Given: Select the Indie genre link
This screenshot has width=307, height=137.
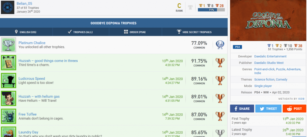Looking at the screenshot, I should pyautogui.click(x=258, y=73).
